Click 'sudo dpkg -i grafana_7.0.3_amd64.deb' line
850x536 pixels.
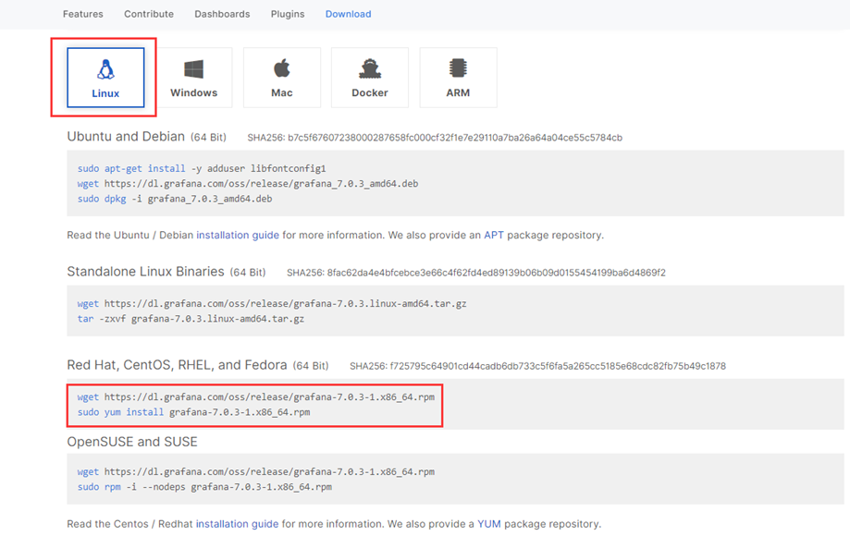175,199
